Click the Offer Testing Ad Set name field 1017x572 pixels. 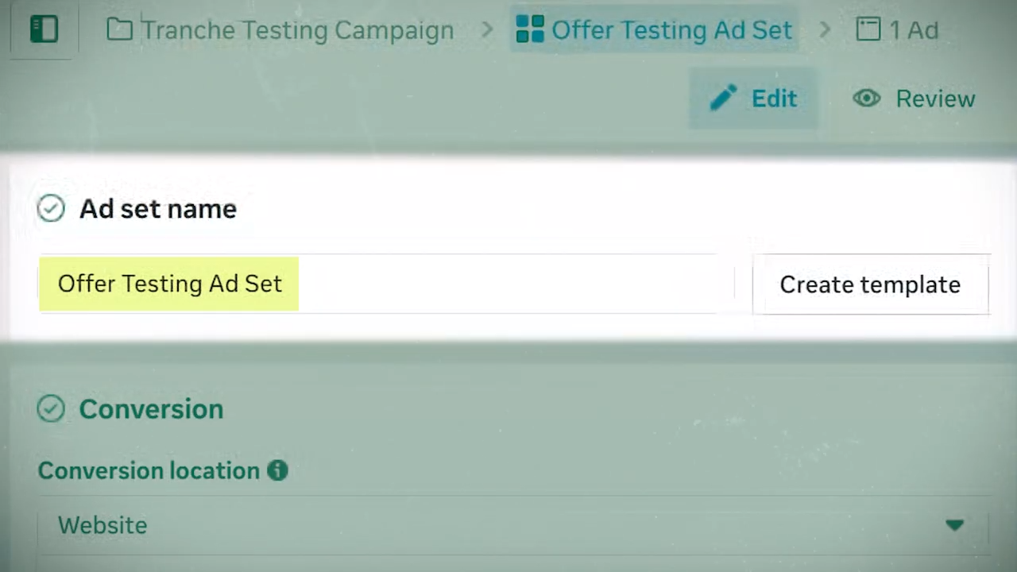pyautogui.click(x=169, y=284)
